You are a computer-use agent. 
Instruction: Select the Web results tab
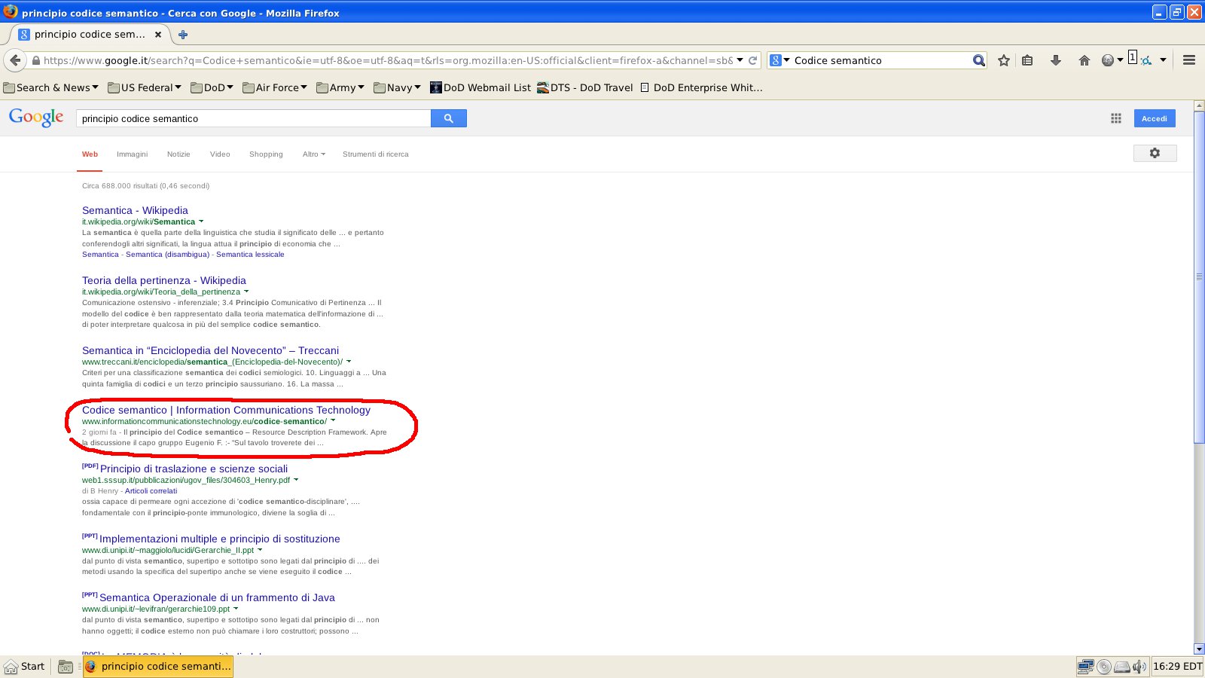pos(90,154)
